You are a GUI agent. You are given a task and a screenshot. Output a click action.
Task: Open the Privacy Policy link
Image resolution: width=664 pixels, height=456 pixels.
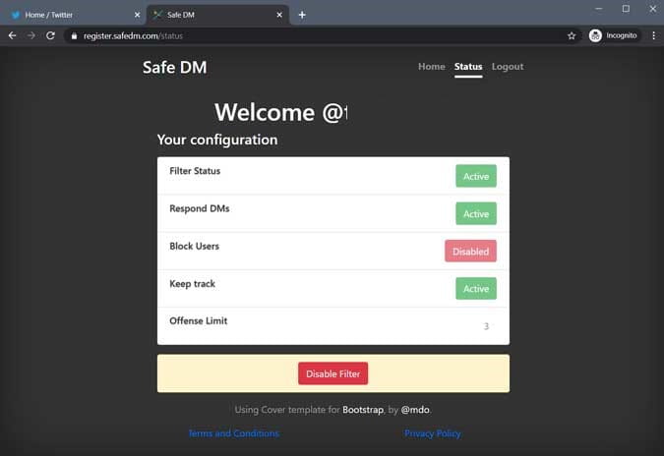[433, 433]
